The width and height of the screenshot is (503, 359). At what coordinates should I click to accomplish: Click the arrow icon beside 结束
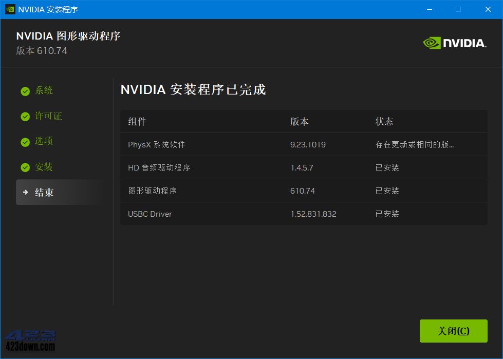(x=25, y=192)
